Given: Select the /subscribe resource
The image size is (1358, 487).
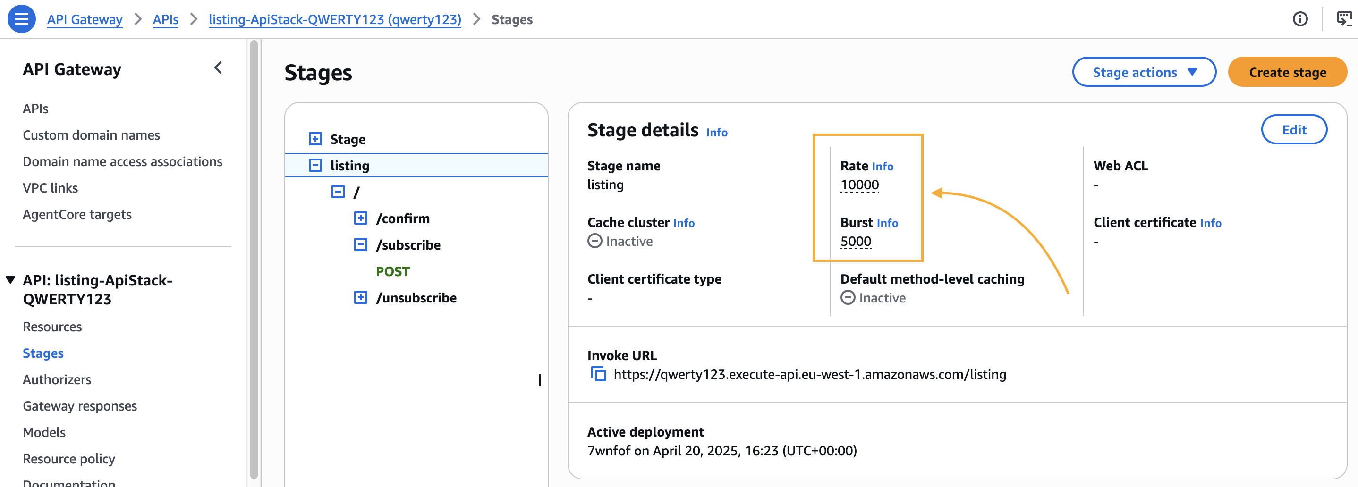Looking at the screenshot, I should pos(408,244).
